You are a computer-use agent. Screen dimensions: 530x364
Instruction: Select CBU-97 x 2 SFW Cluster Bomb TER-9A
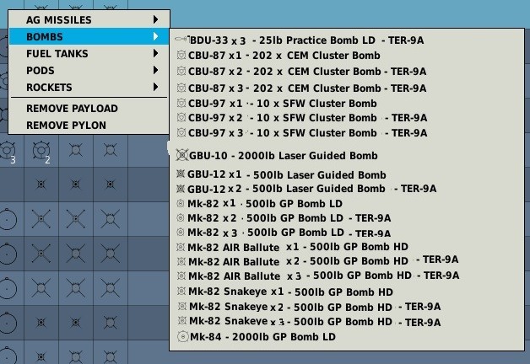click(x=302, y=118)
